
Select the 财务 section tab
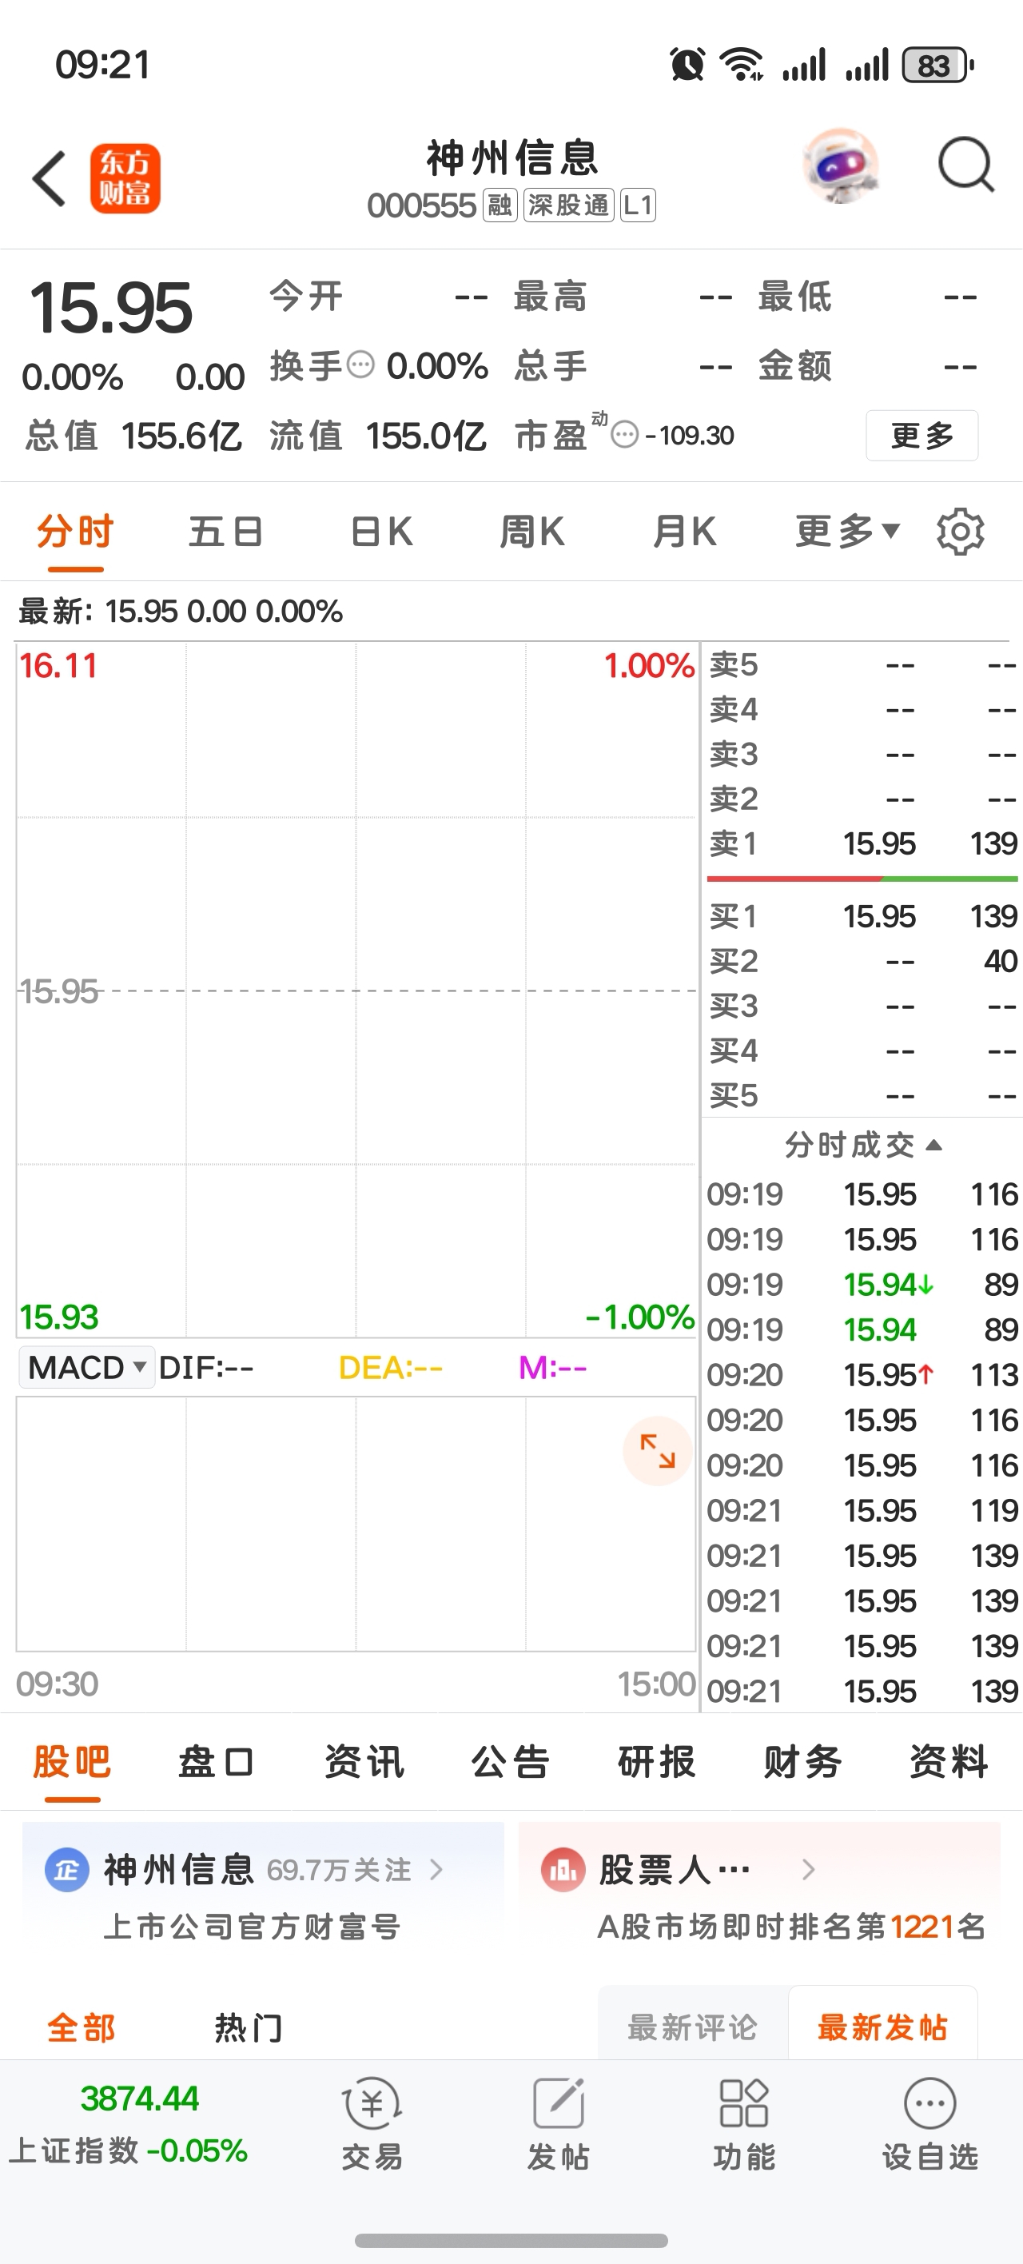pos(803,1763)
